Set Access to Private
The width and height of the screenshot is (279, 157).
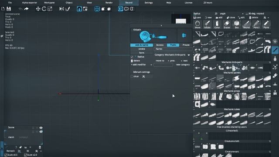[x=186, y=45]
